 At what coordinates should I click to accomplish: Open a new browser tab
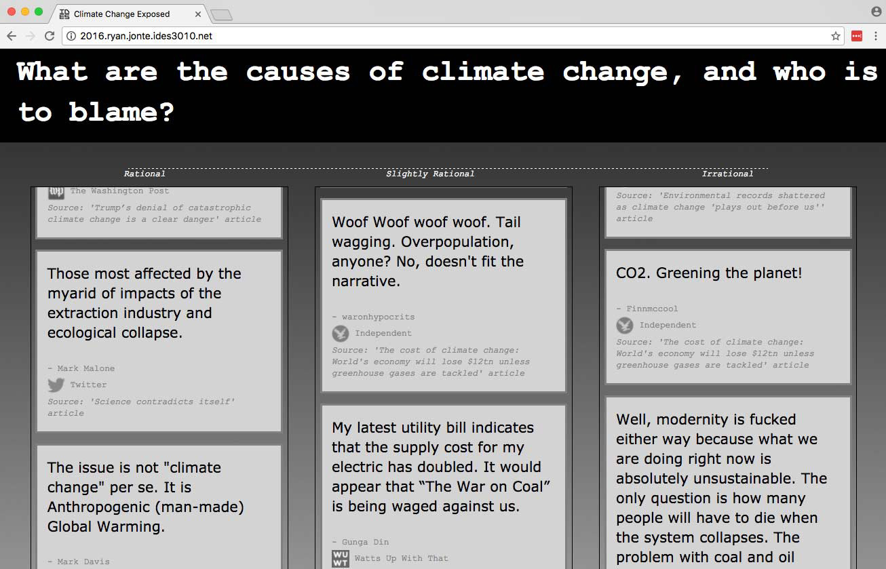[x=221, y=15]
